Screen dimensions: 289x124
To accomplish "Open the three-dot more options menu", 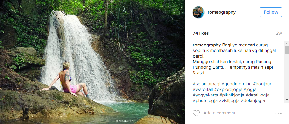I will click(278, 113).
